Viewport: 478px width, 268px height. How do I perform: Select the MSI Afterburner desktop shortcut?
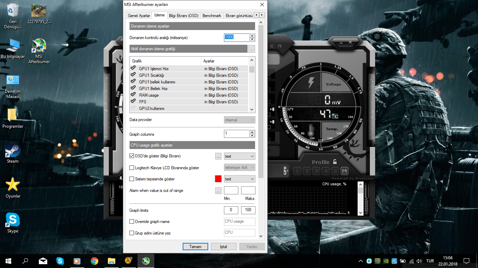tap(39, 51)
